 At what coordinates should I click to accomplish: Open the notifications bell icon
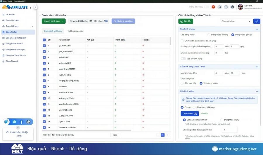220,7
